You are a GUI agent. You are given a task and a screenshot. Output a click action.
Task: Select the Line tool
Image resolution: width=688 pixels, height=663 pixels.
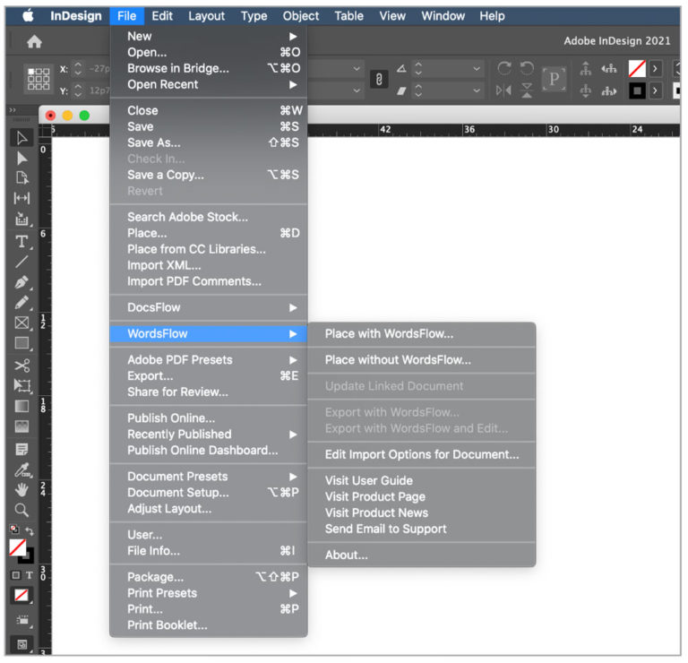[x=21, y=262]
